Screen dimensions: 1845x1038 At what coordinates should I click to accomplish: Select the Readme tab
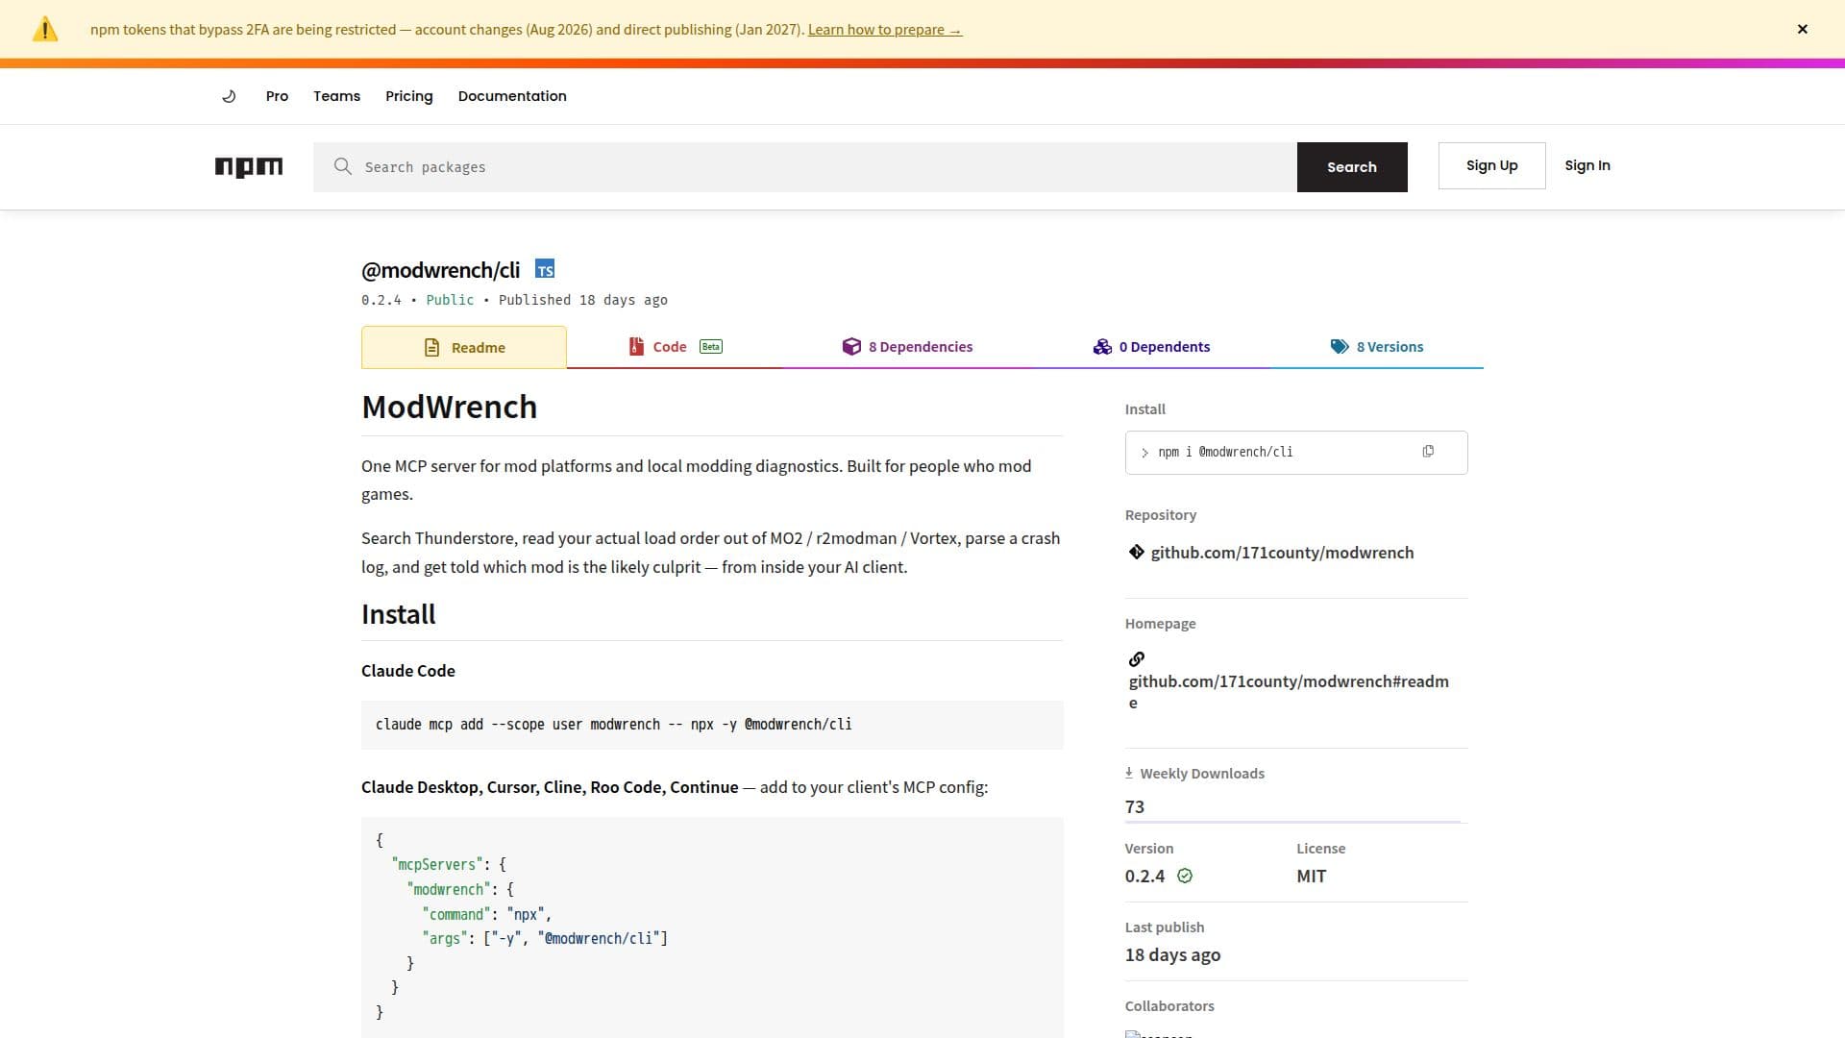tap(464, 347)
